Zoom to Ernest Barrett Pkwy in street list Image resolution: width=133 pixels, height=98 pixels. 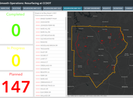pyautogui.click(x=50, y=19)
